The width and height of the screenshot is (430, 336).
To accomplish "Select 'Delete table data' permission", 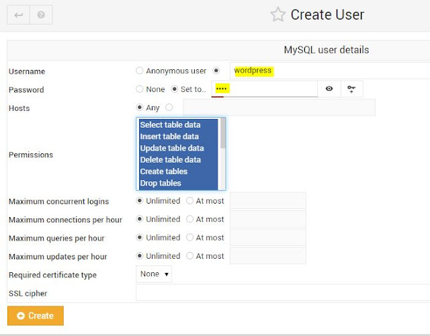I will pyautogui.click(x=179, y=160).
